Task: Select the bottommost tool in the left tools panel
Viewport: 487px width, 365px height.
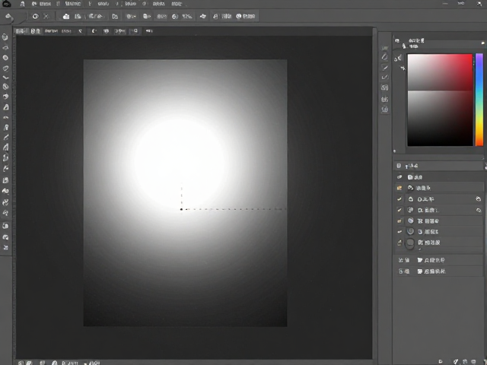Action: click(5, 248)
